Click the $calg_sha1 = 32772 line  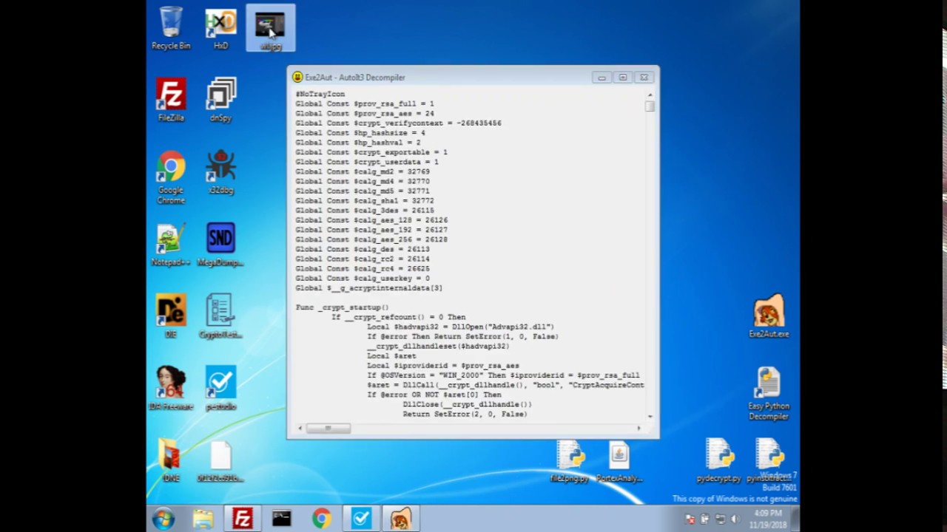click(x=365, y=200)
